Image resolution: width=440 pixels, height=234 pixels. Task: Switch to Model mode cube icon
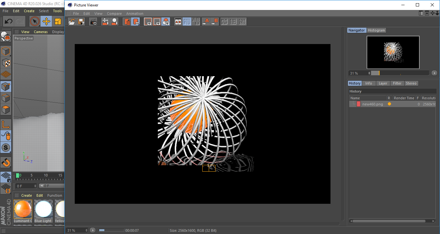6,51
